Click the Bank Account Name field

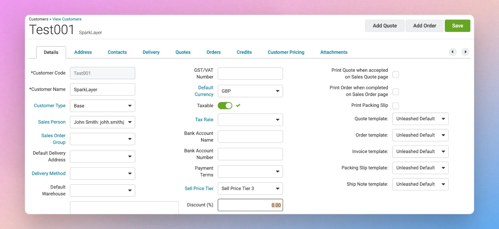(x=250, y=137)
